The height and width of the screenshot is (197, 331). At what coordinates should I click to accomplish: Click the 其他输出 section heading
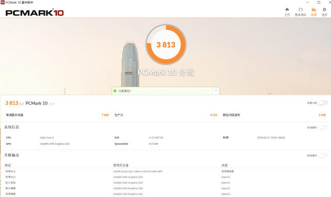tap(12, 155)
